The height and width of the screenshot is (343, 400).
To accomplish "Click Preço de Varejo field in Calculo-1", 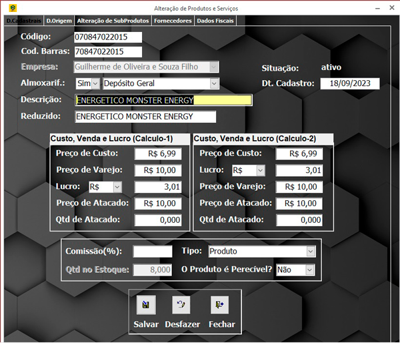I will pos(158,170).
